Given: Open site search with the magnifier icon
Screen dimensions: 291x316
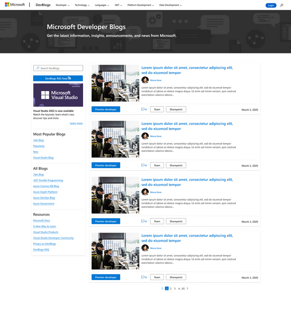Looking at the screenshot, I should [281, 5].
